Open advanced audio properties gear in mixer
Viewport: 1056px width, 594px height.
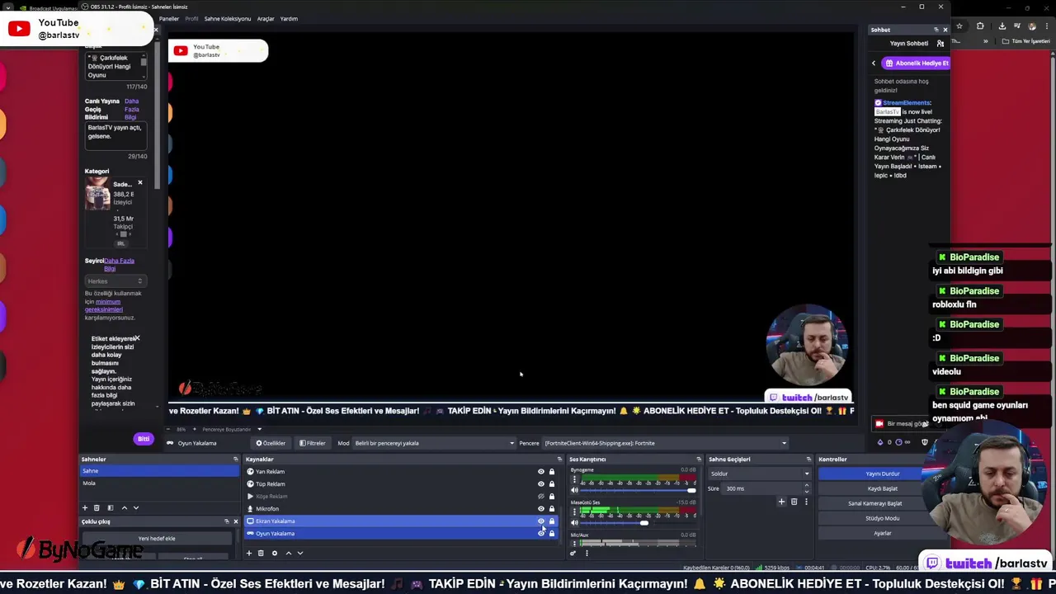click(x=573, y=553)
